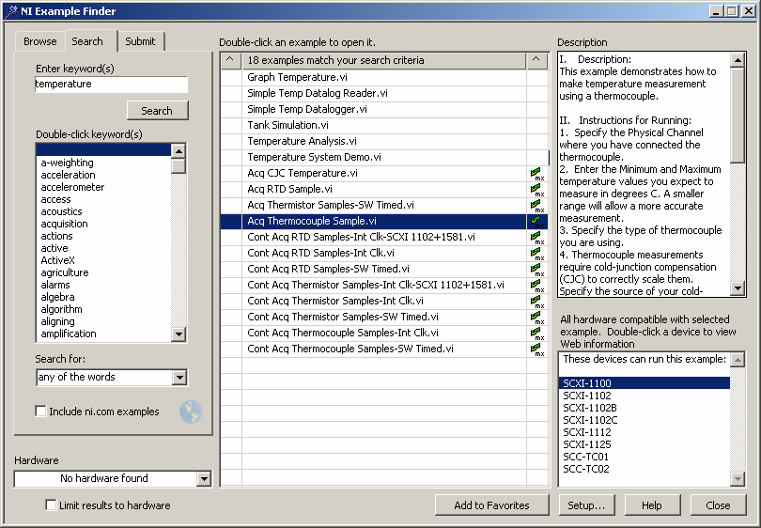Click the keyword list scrollbar thumb
The width and height of the screenshot is (761, 528).
(x=179, y=165)
